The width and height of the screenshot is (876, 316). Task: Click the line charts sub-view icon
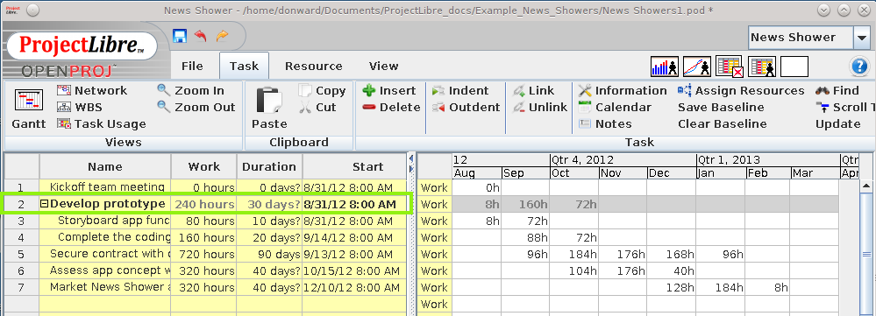[x=697, y=67]
